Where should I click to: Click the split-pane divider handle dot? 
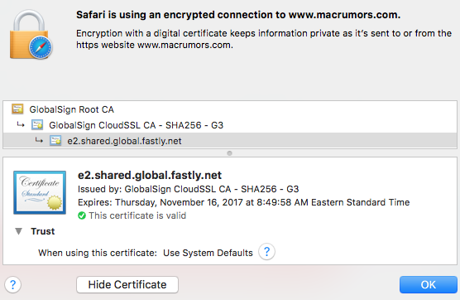(x=230, y=153)
